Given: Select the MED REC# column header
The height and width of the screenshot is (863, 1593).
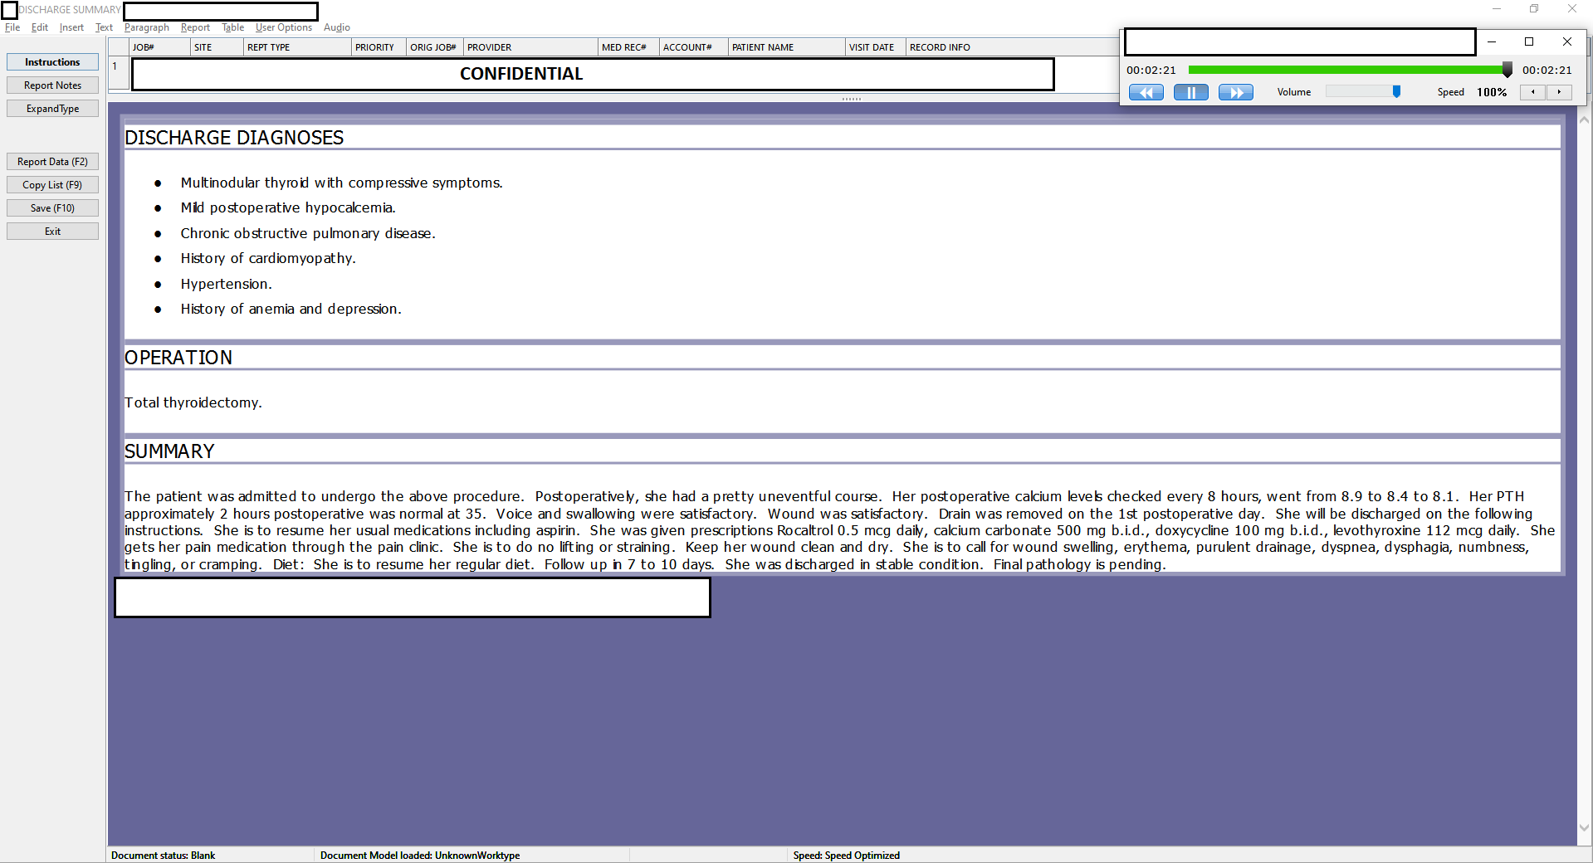Looking at the screenshot, I should tap(628, 47).
